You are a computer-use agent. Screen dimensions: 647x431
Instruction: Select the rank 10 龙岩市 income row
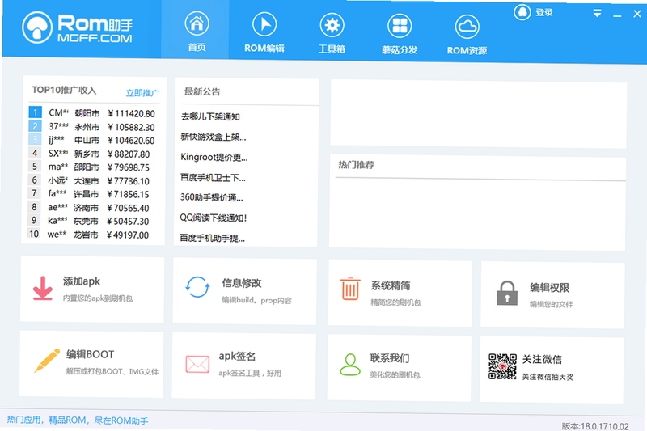pyautogui.click(x=90, y=235)
